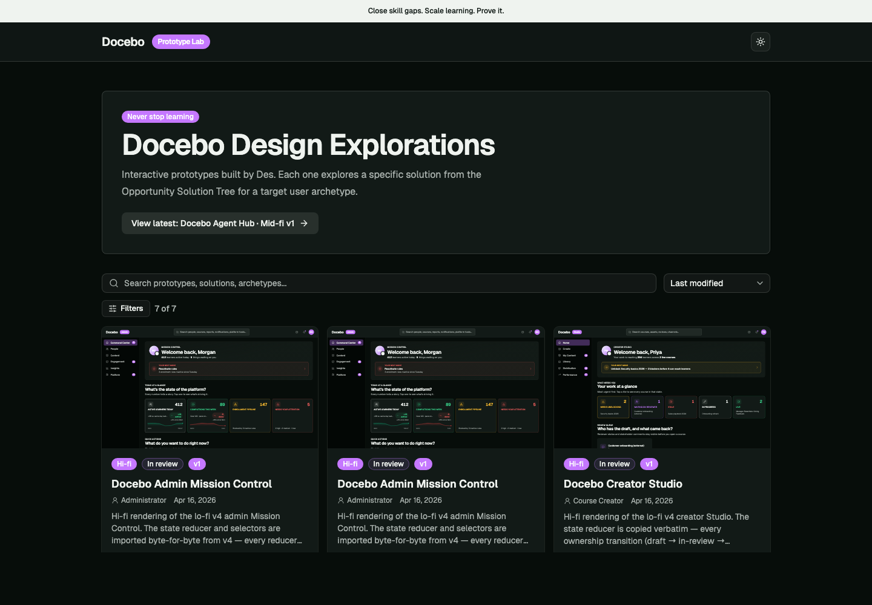872x605 pixels.
Task: Click the date beside Course Creator
Action: click(x=652, y=501)
